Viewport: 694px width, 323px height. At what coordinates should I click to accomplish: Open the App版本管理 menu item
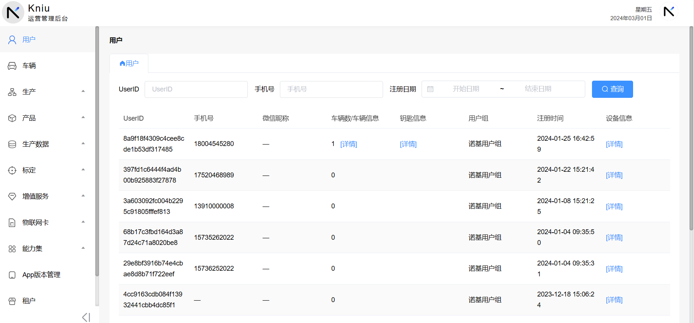47,275
